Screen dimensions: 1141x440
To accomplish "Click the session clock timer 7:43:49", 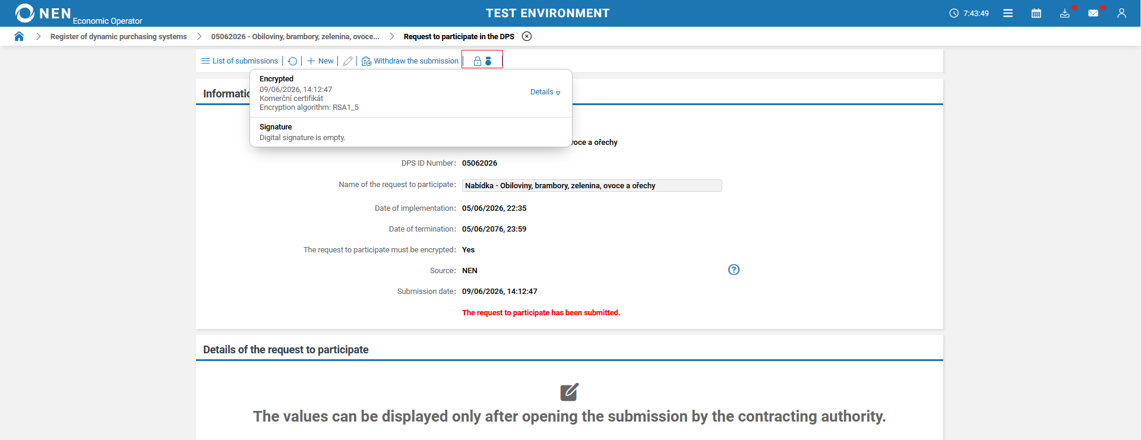I will pyautogui.click(x=969, y=13).
